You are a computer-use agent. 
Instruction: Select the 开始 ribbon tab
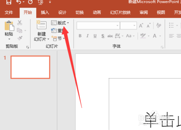click(28, 12)
